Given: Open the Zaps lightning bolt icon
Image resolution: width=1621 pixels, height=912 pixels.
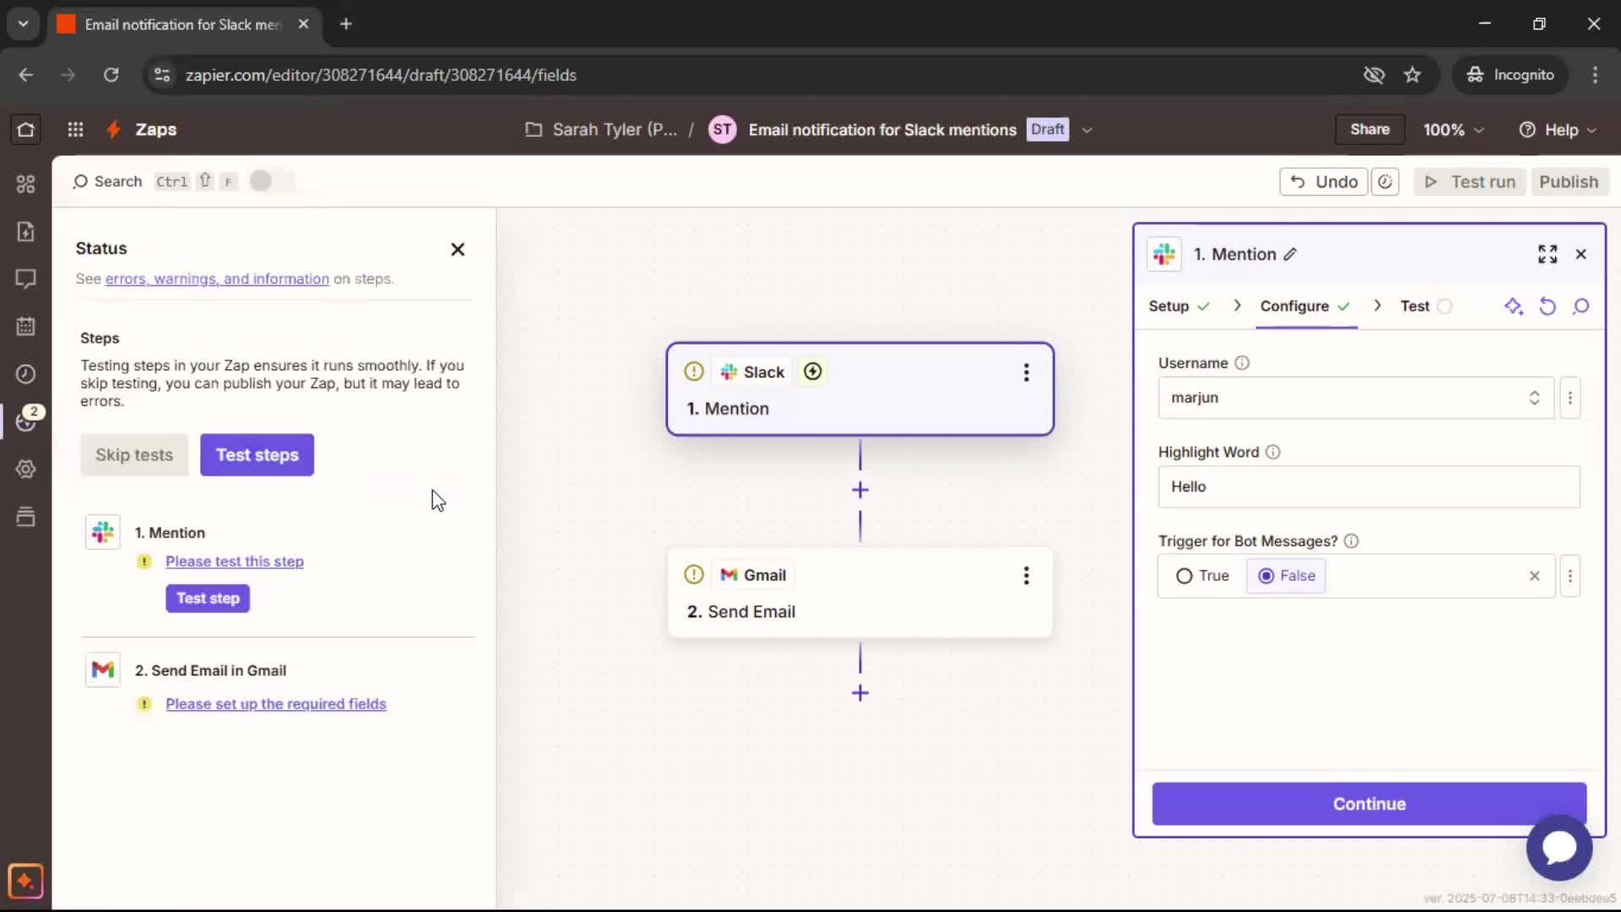Looking at the screenshot, I should point(113,129).
